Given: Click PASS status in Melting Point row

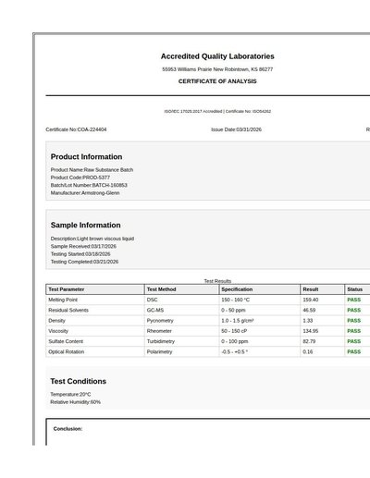Looking at the screenshot, I should pyautogui.click(x=353, y=300).
